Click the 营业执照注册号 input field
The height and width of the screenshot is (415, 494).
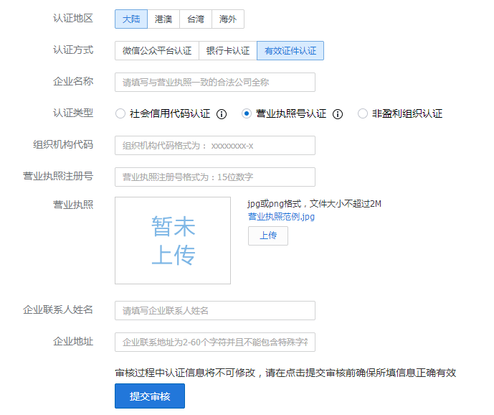[x=215, y=177]
